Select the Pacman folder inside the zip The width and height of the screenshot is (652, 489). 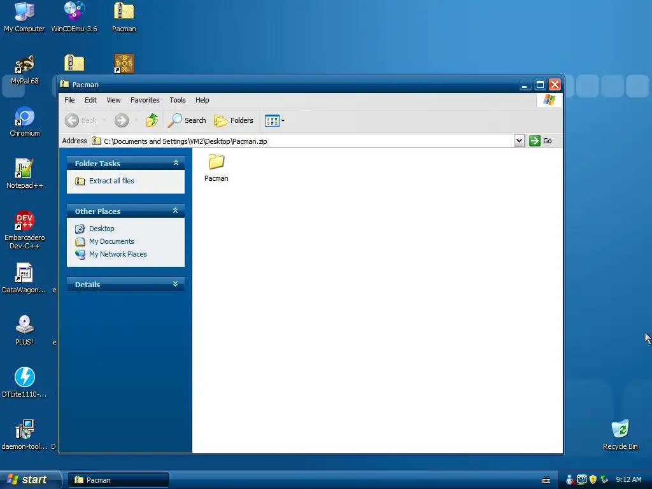[216, 167]
